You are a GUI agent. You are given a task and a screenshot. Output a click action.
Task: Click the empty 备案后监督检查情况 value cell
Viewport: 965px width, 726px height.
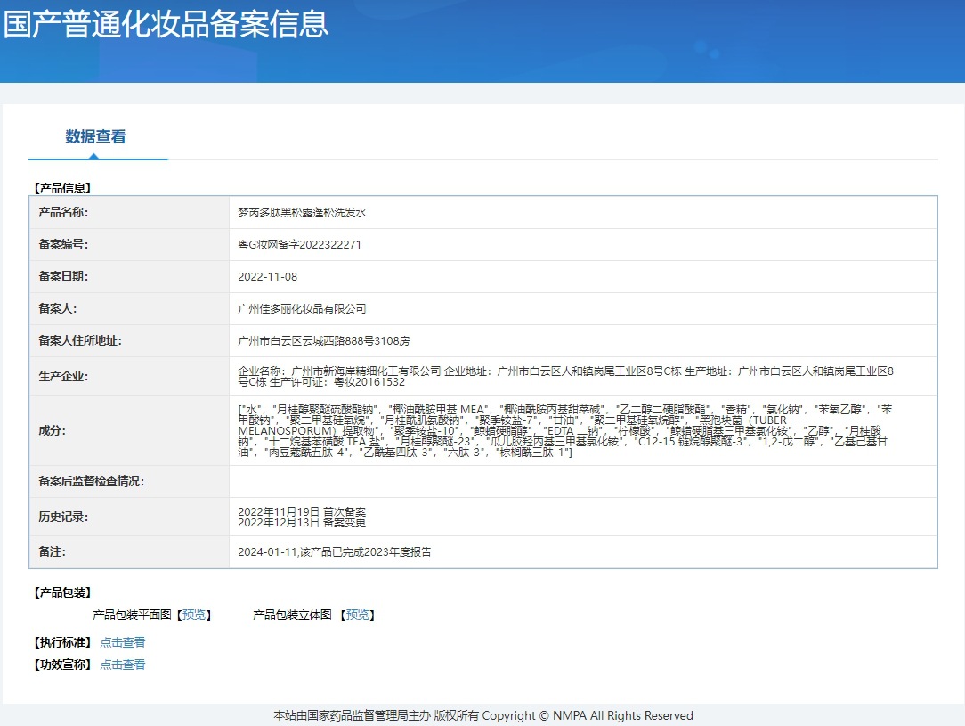point(582,482)
